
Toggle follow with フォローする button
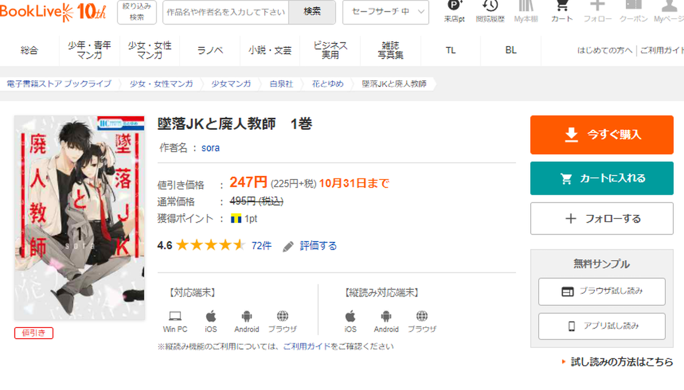coord(602,219)
